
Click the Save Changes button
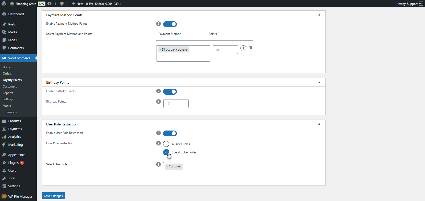click(53, 196)
